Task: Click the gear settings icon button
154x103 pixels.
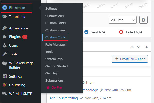Action: pyautogui.click(x=143, y=20)
